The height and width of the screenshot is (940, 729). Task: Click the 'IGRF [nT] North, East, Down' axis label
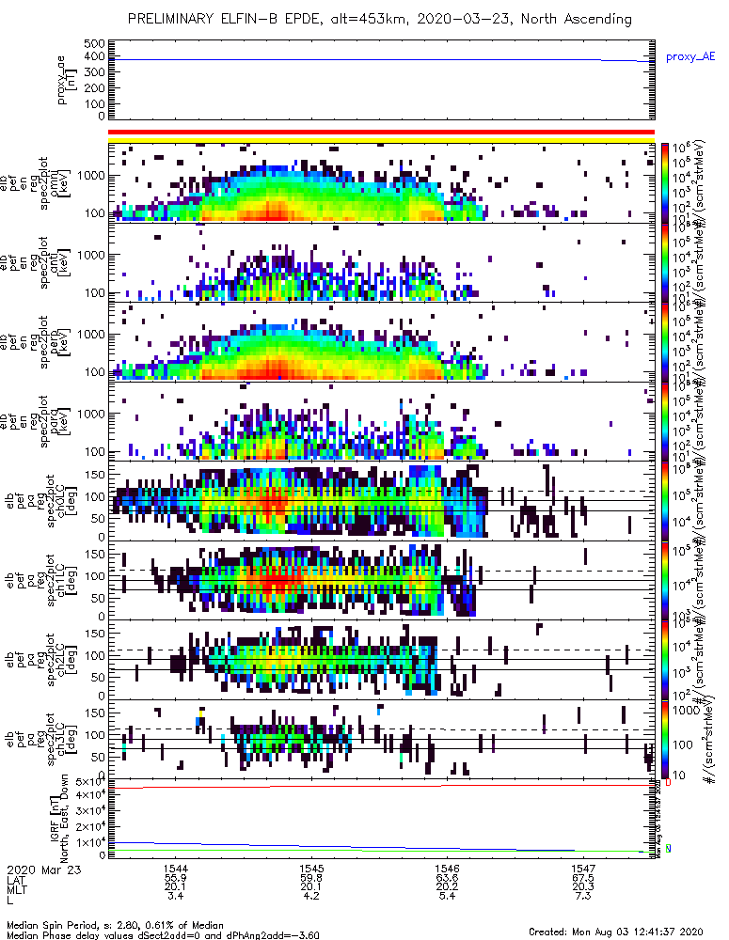(60, 819)
